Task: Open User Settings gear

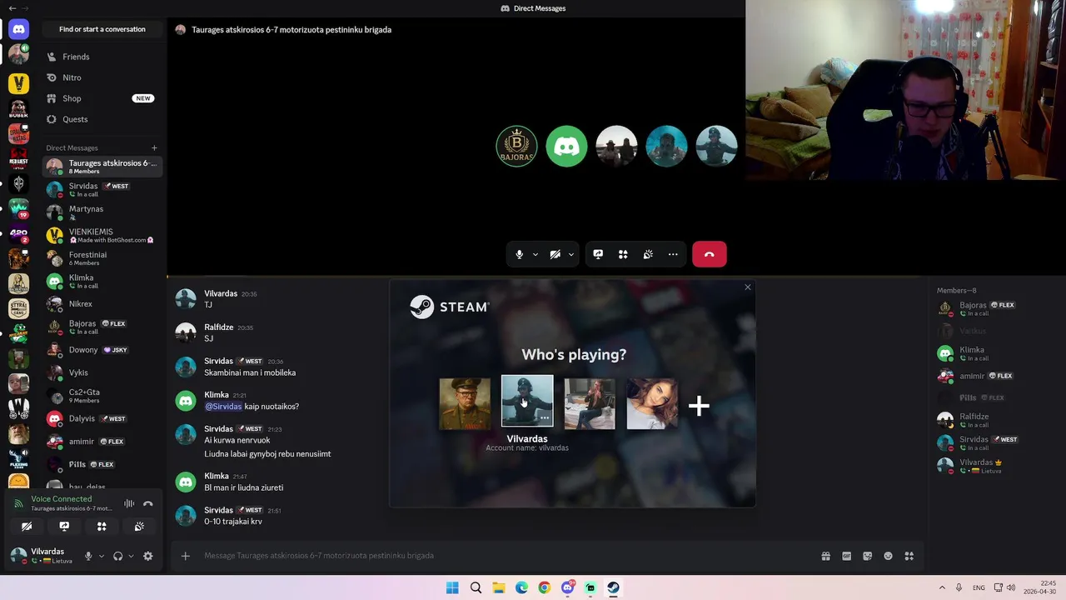Action: click(x=147, y=556)
